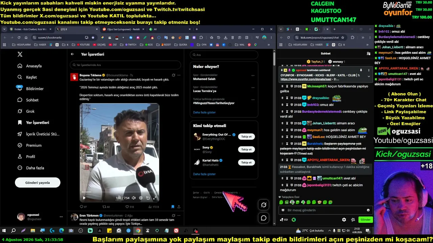433x243 pixels.
Task: Open Sohbet messages in X sidebar
Action: 28,100
